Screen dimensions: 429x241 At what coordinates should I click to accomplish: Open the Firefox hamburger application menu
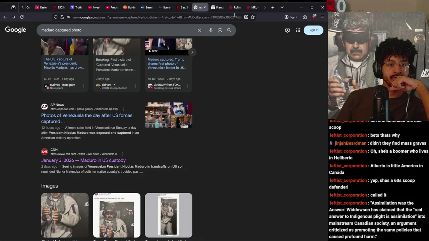(x=322, y=17)
